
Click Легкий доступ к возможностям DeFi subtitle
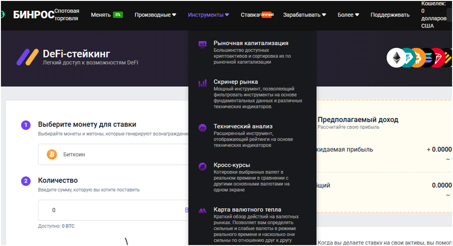(90, 63)
